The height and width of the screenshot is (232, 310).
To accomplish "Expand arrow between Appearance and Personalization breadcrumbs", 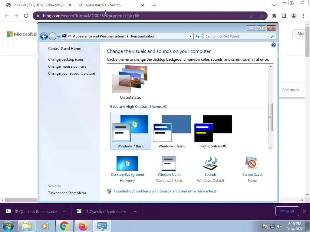I will click(127, 36).
